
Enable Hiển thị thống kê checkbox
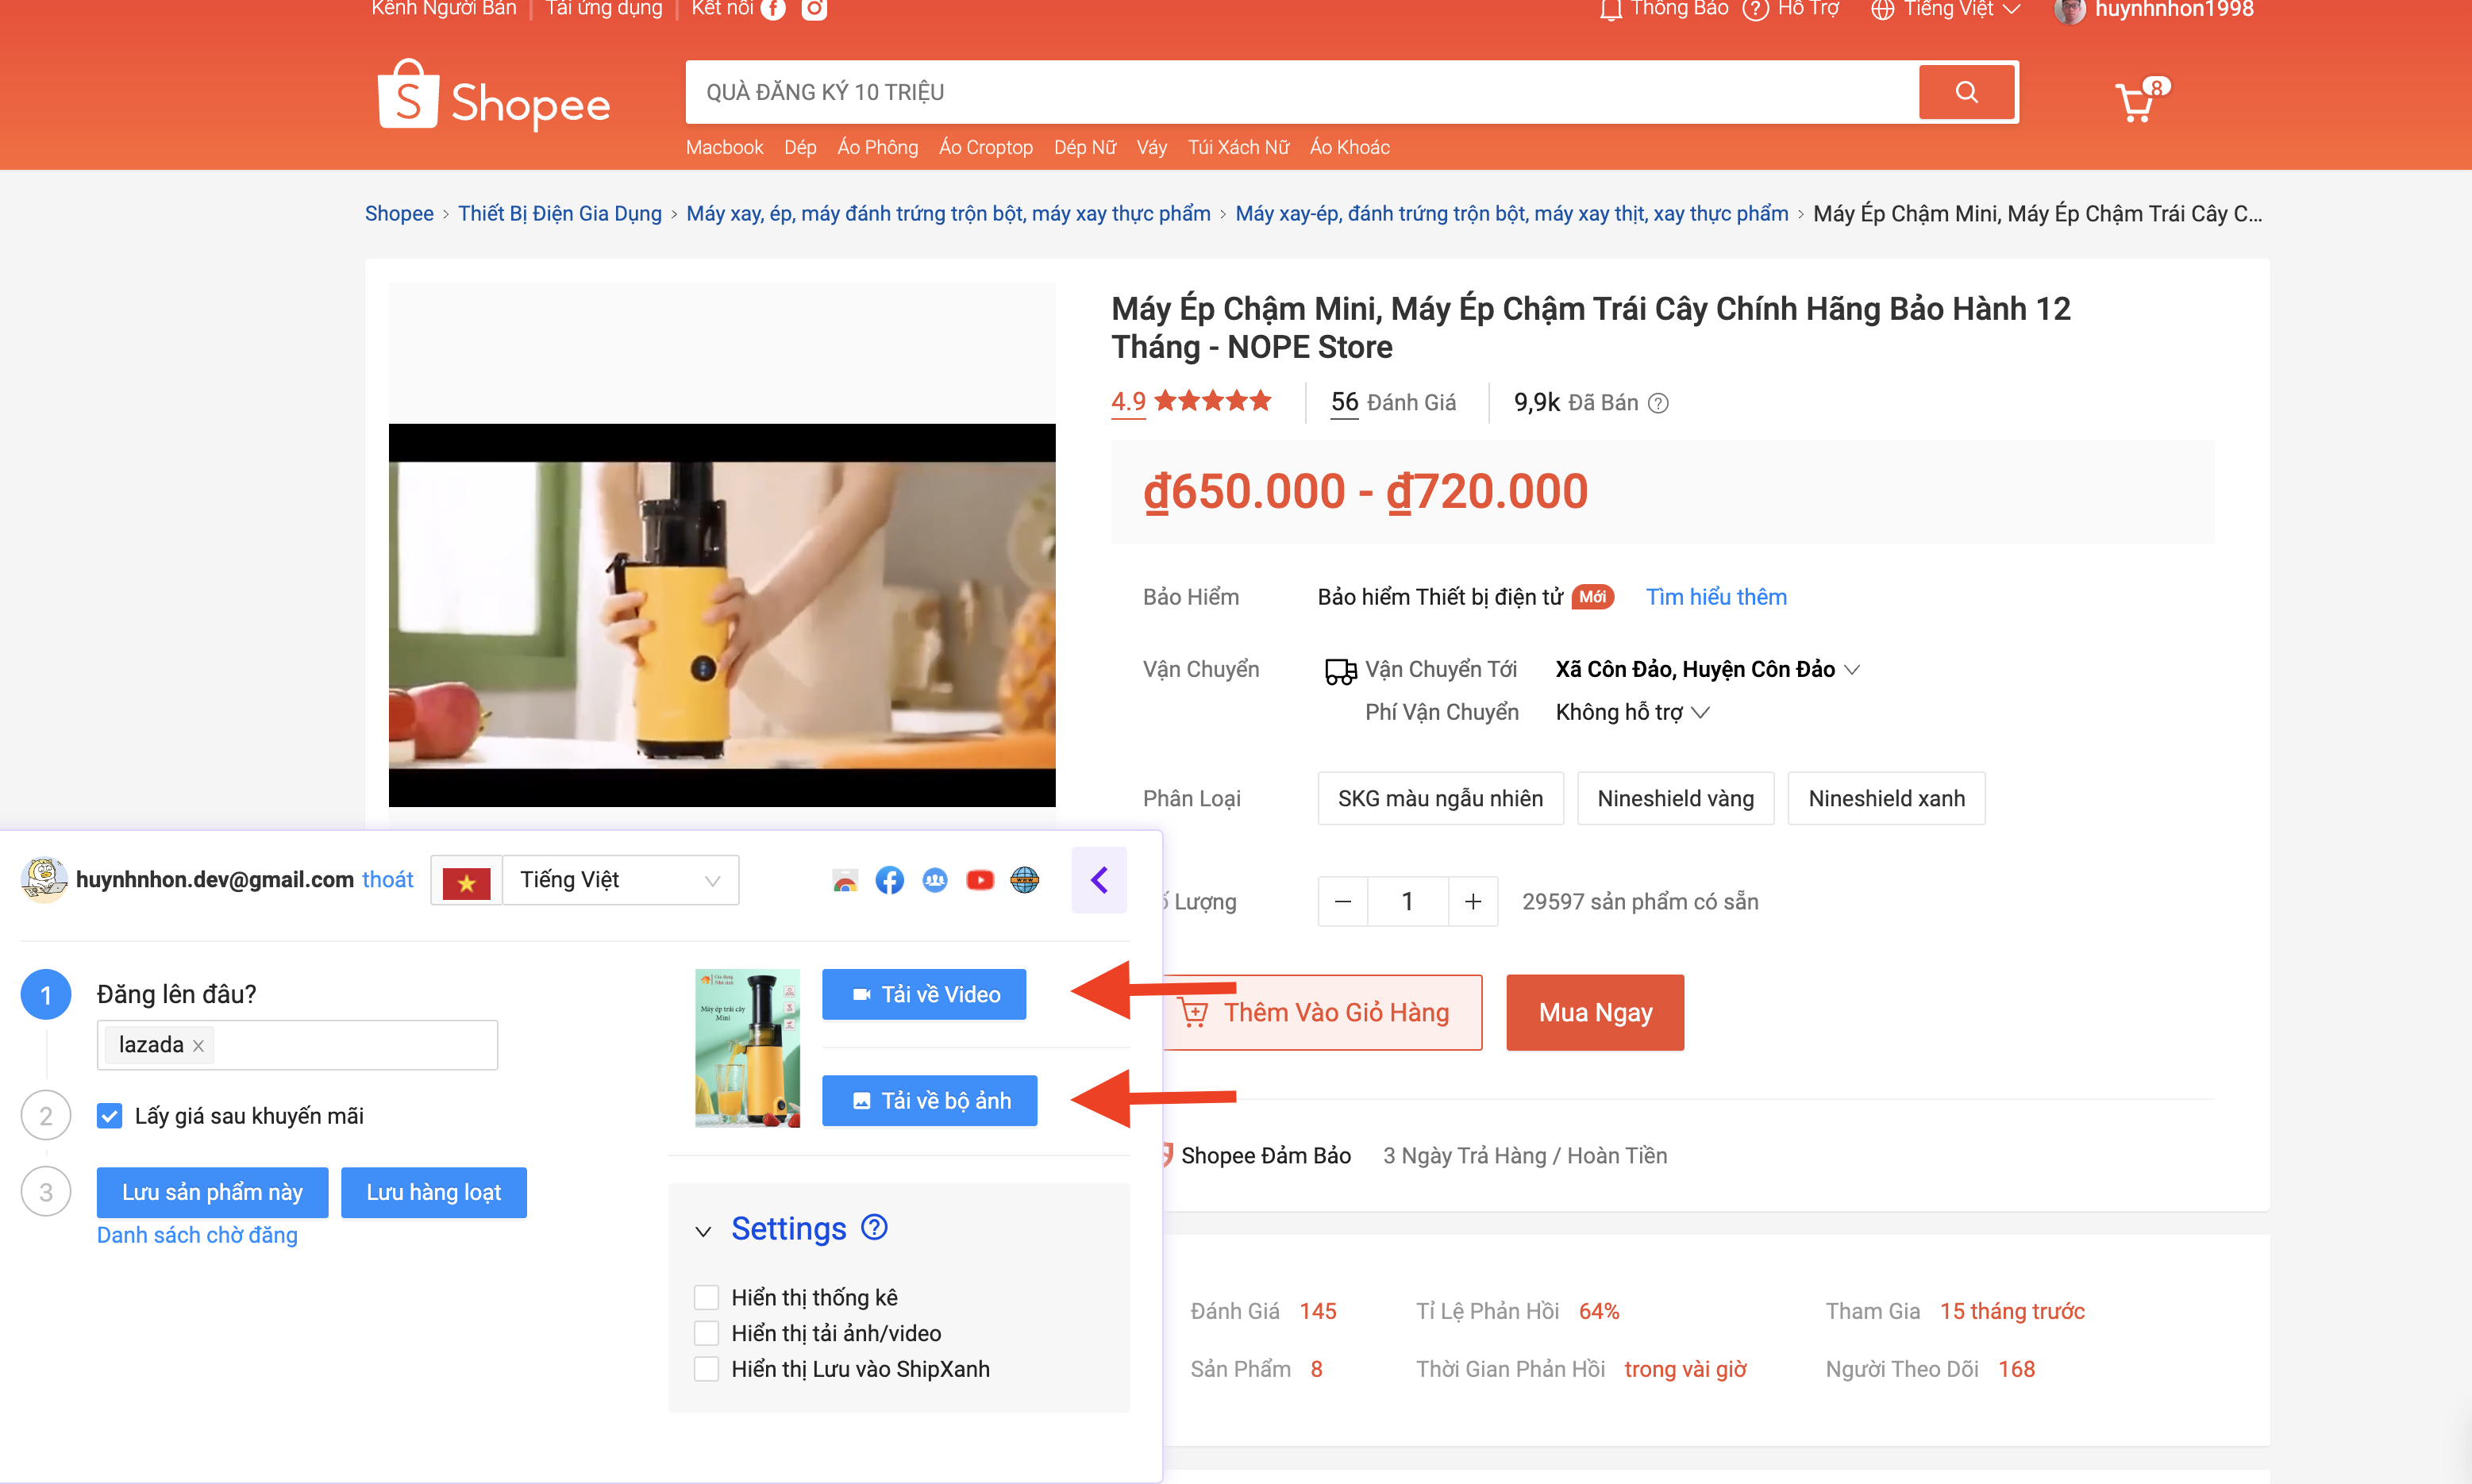pyautogui.click(x=706, y=1298)
